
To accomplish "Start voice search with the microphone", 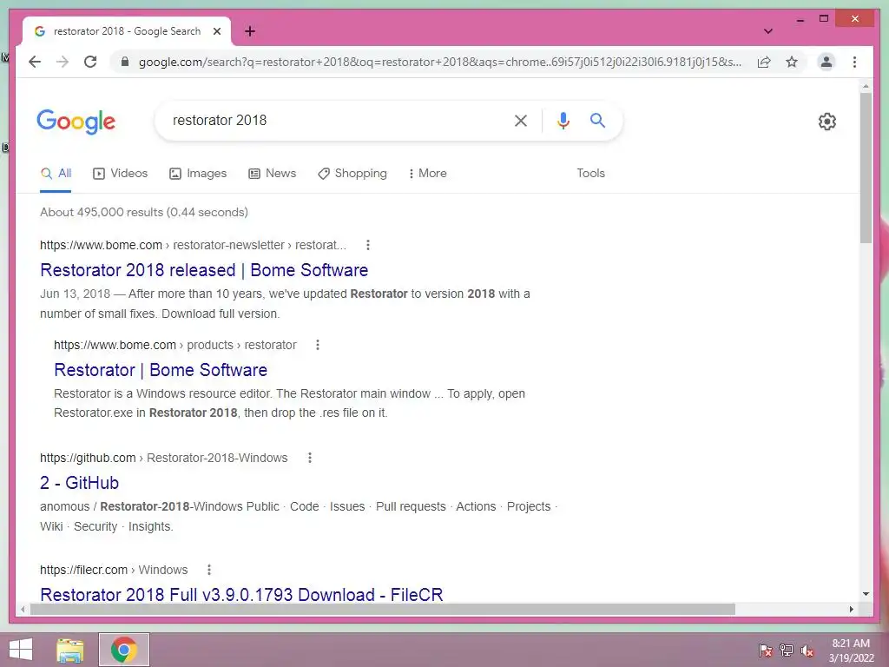I will point(563,120).
